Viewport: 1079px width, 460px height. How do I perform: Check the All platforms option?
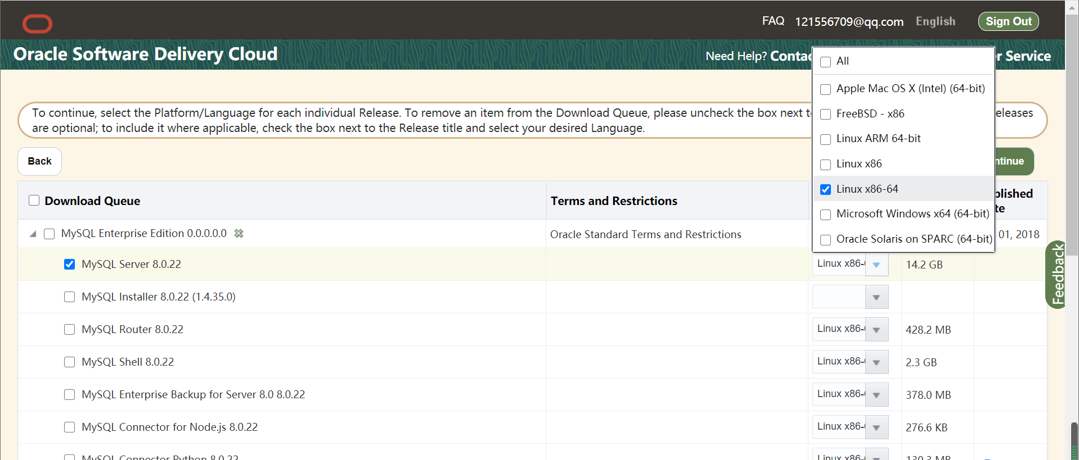(825, 62)
